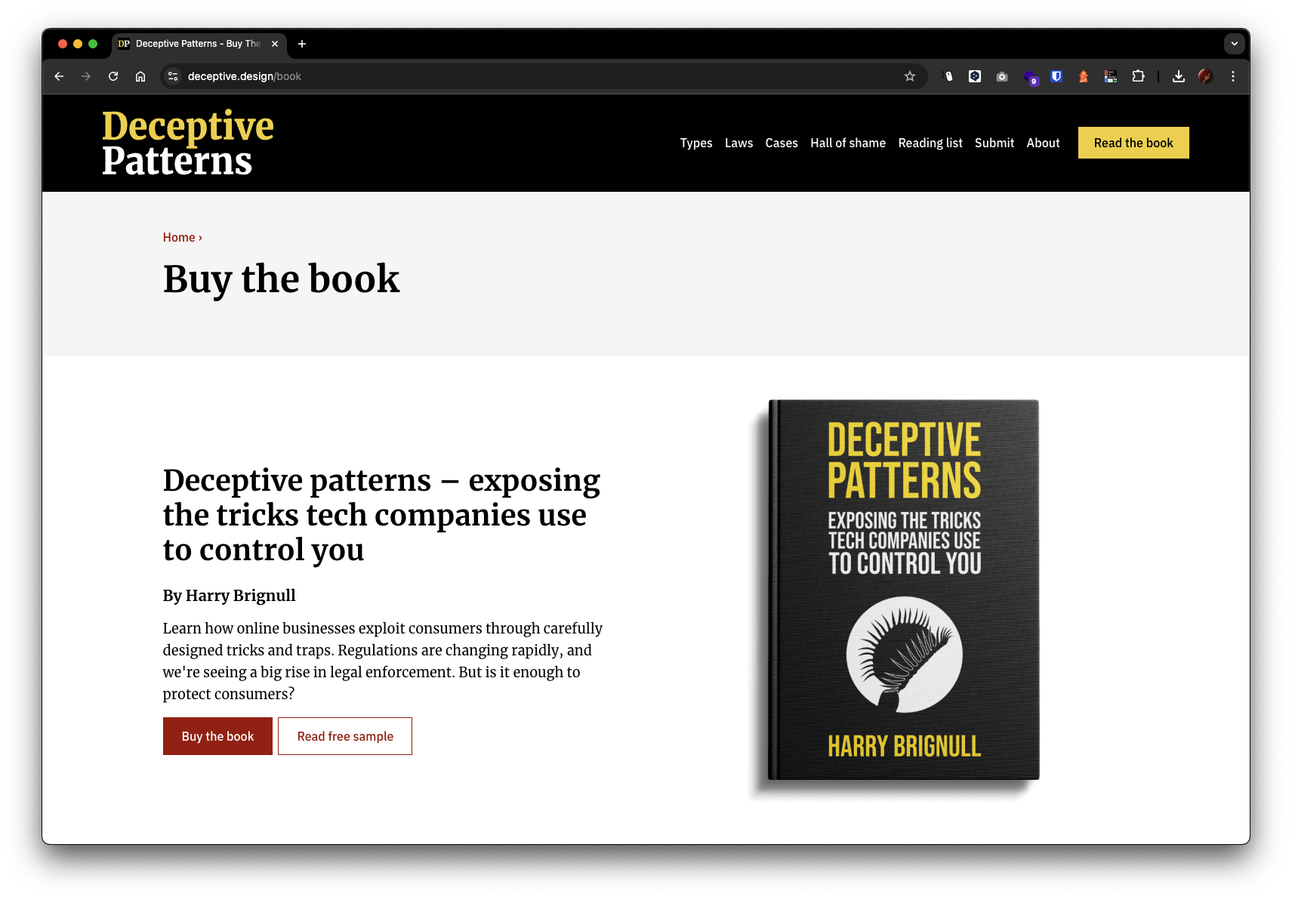Click the yellow Read the book button
This screenshot has width=1292, height=900.
1133,143
